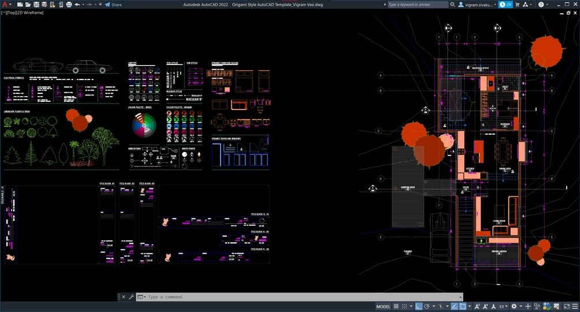The image size is (580, 312).
Task: Toggle isometric drafting
Action: (440, 306)
